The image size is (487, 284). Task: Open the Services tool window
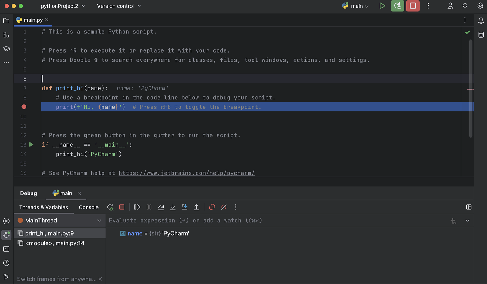point(6,221)
